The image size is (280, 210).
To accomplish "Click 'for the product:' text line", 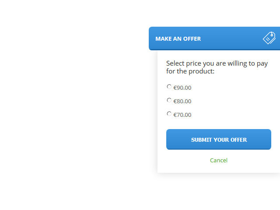I will click(x=190, y=71).
